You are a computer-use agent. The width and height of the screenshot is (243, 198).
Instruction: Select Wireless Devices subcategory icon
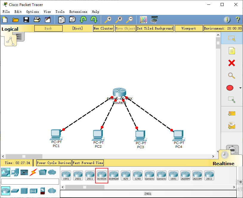pyautogui.click(x=33, y=191)
